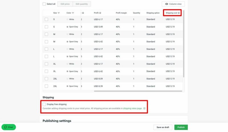Click the Color column header

click(69, 13)
